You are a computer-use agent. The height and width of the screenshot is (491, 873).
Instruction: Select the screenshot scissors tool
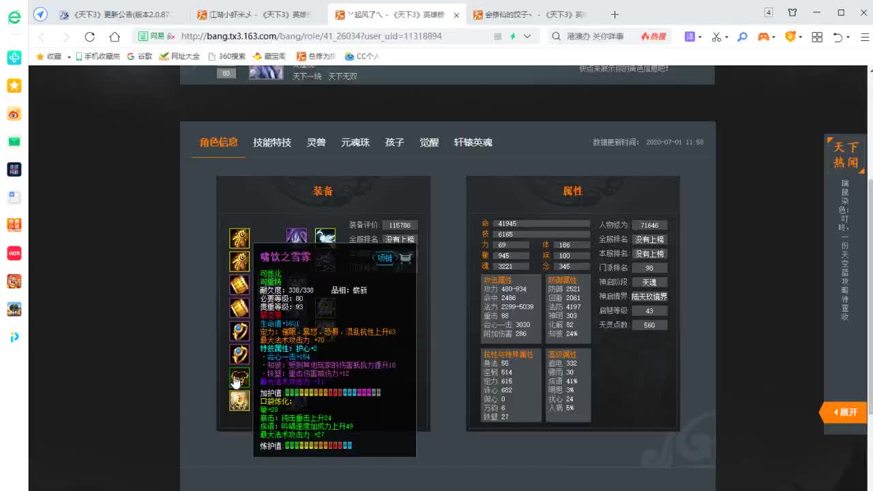[x=716, y=38]
